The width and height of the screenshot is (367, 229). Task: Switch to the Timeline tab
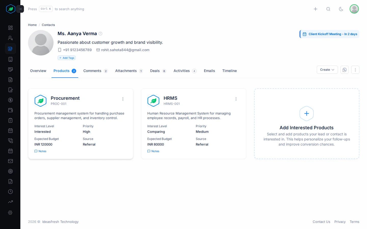[x=229, y=71]
